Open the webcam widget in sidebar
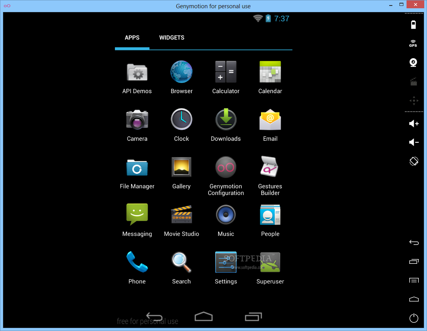Screen dimensions: 427x331 tap(413, 63)
